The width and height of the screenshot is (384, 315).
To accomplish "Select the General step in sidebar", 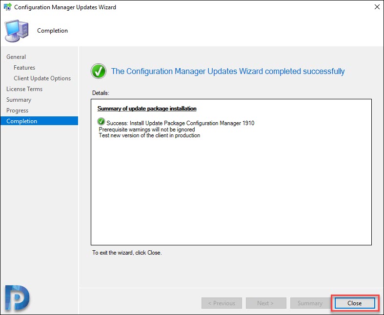I will pos(16,56).
